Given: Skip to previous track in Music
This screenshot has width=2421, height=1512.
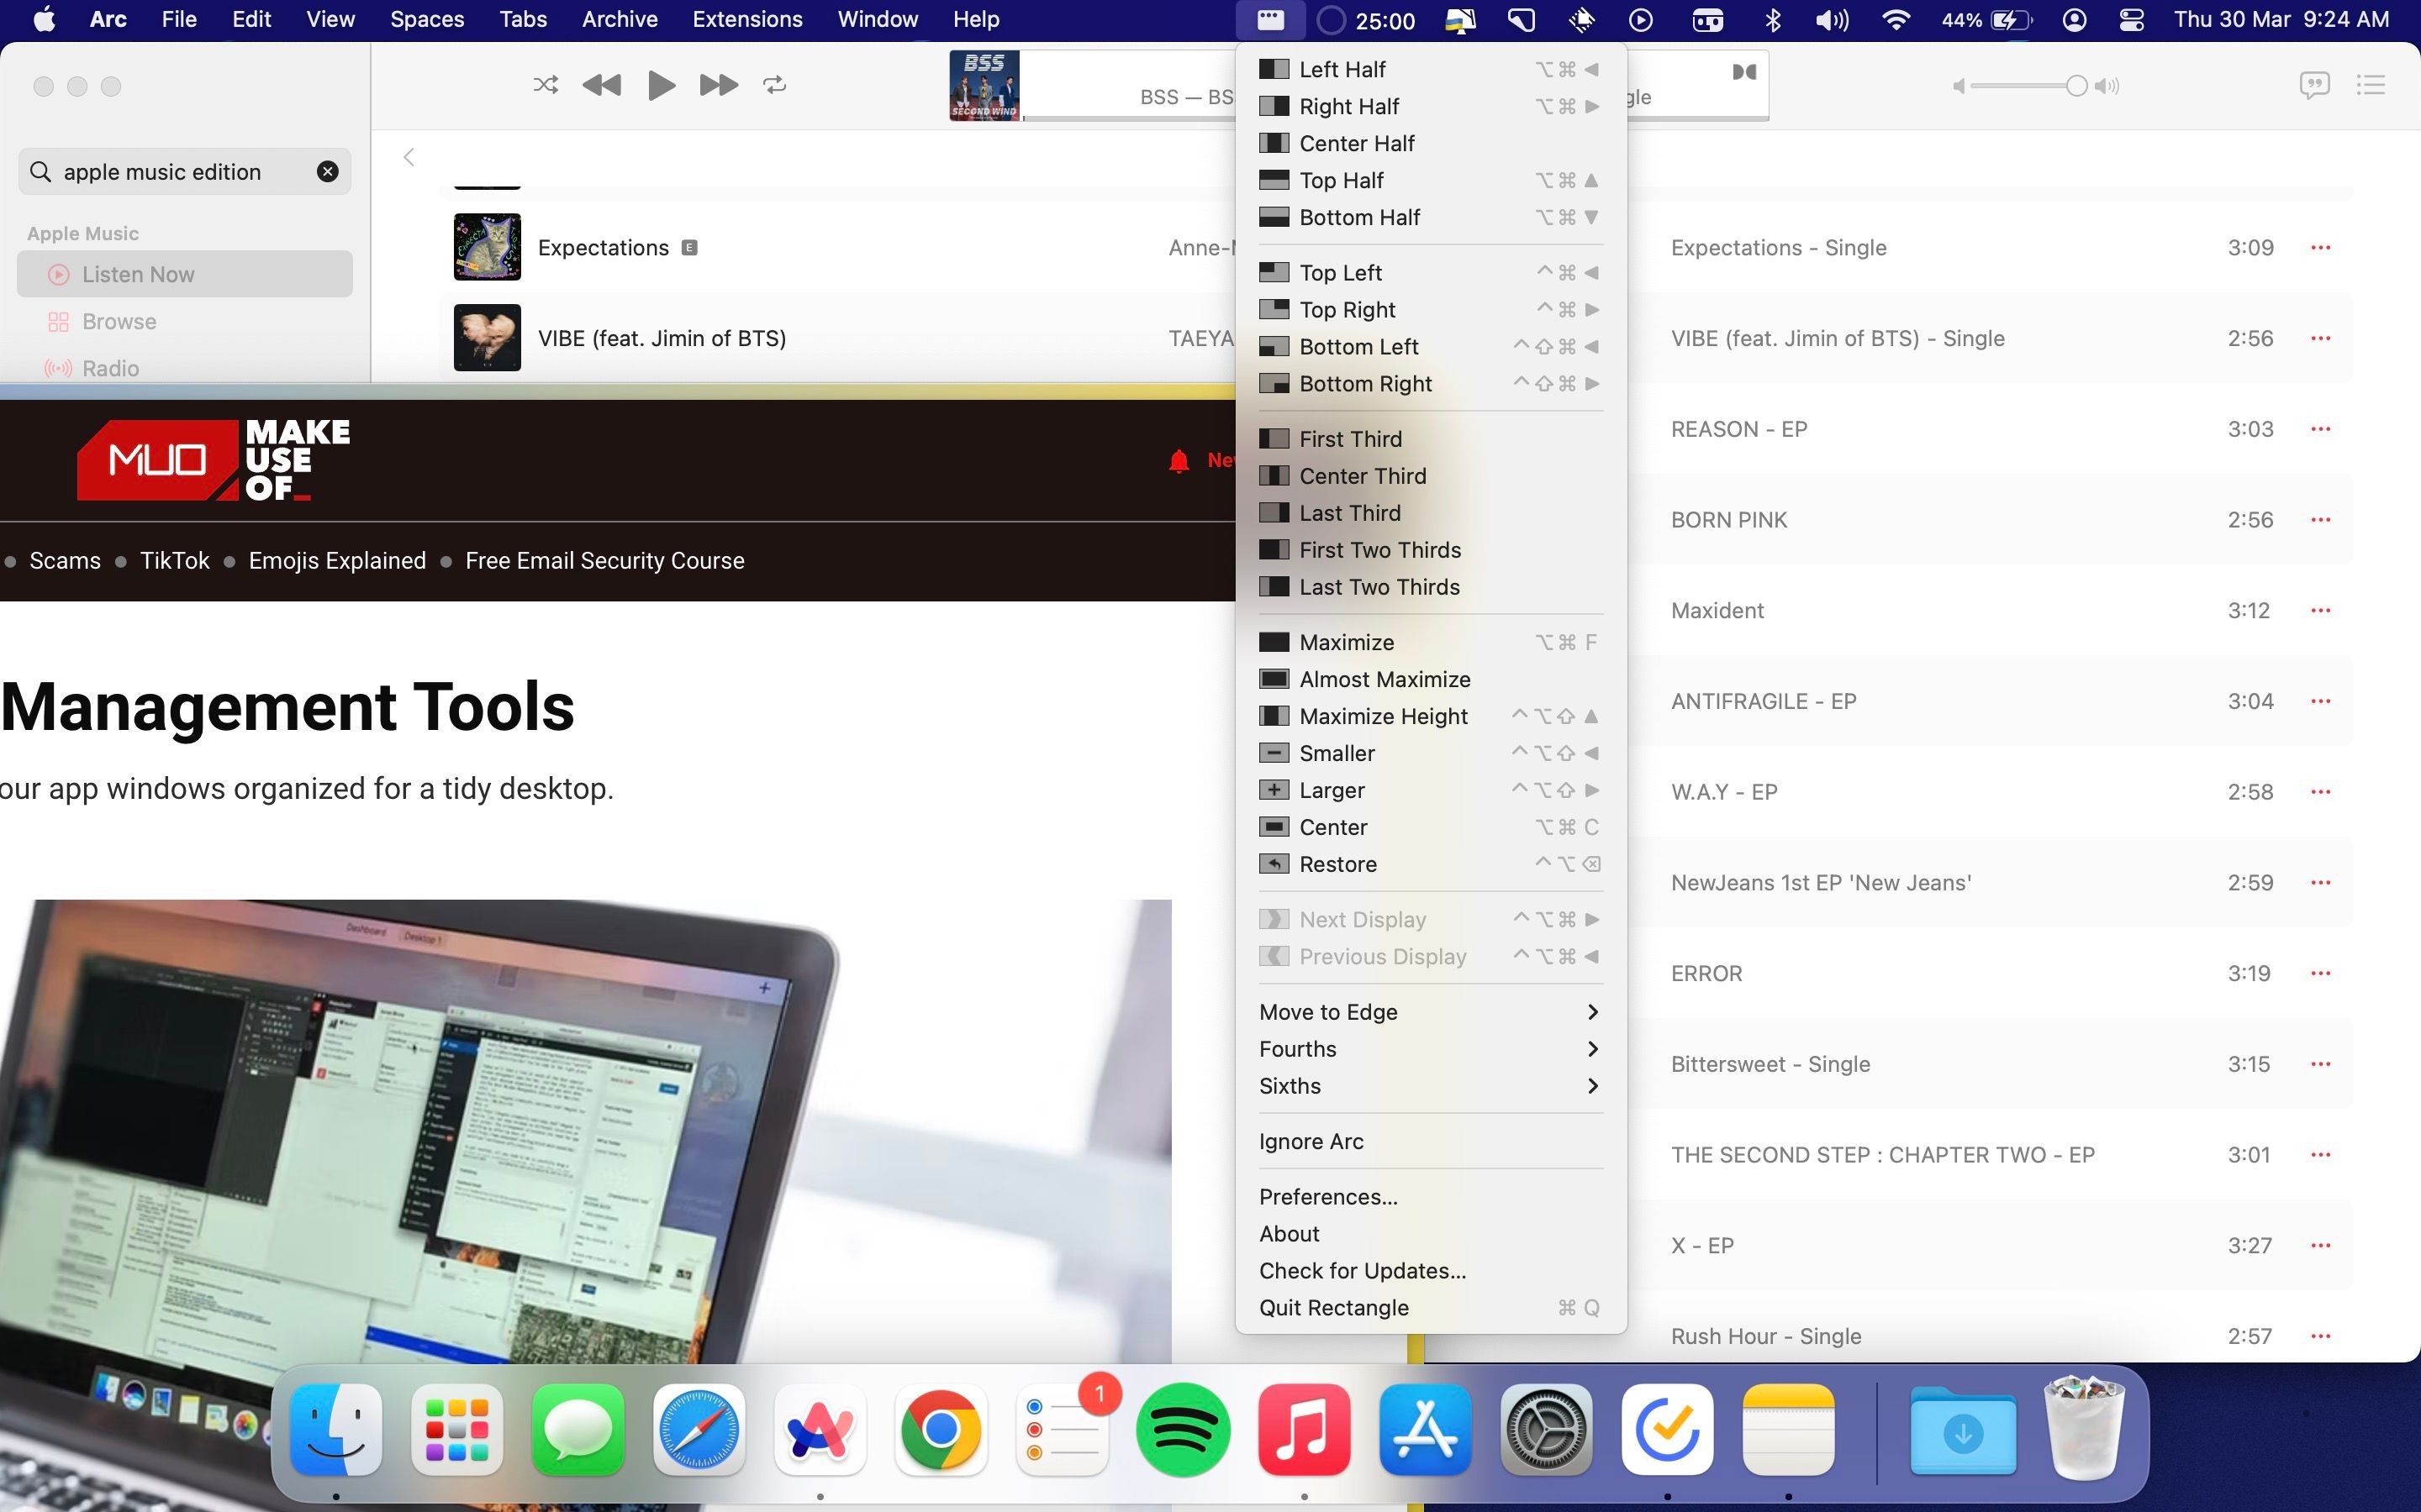Looking at the screenshot, I should click(601, 85).
